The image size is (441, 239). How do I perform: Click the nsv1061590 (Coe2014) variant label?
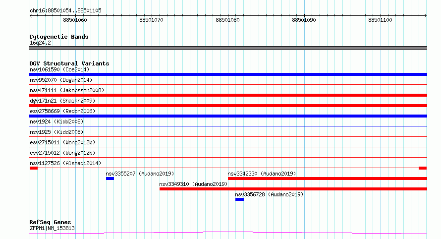tap(59, 69)
